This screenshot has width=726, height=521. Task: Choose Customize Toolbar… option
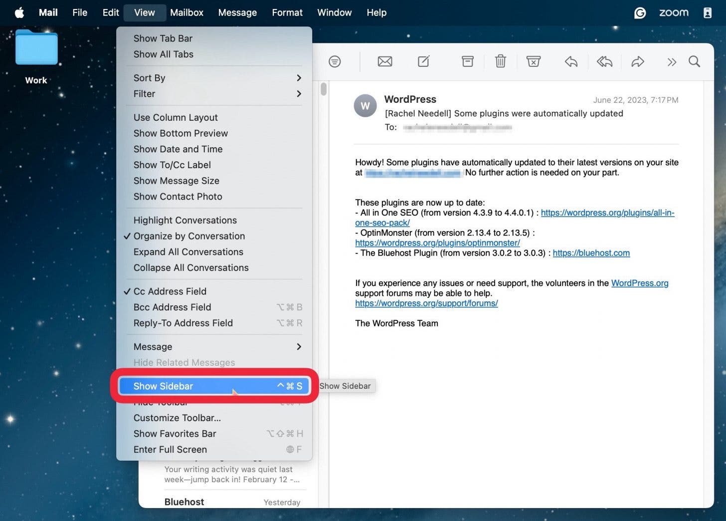pyautogui.click(x=214, y=418)
